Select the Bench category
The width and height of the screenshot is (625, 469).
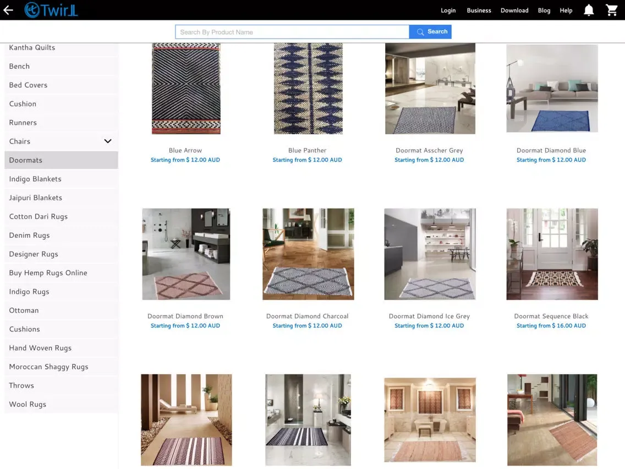coord(62,66)
